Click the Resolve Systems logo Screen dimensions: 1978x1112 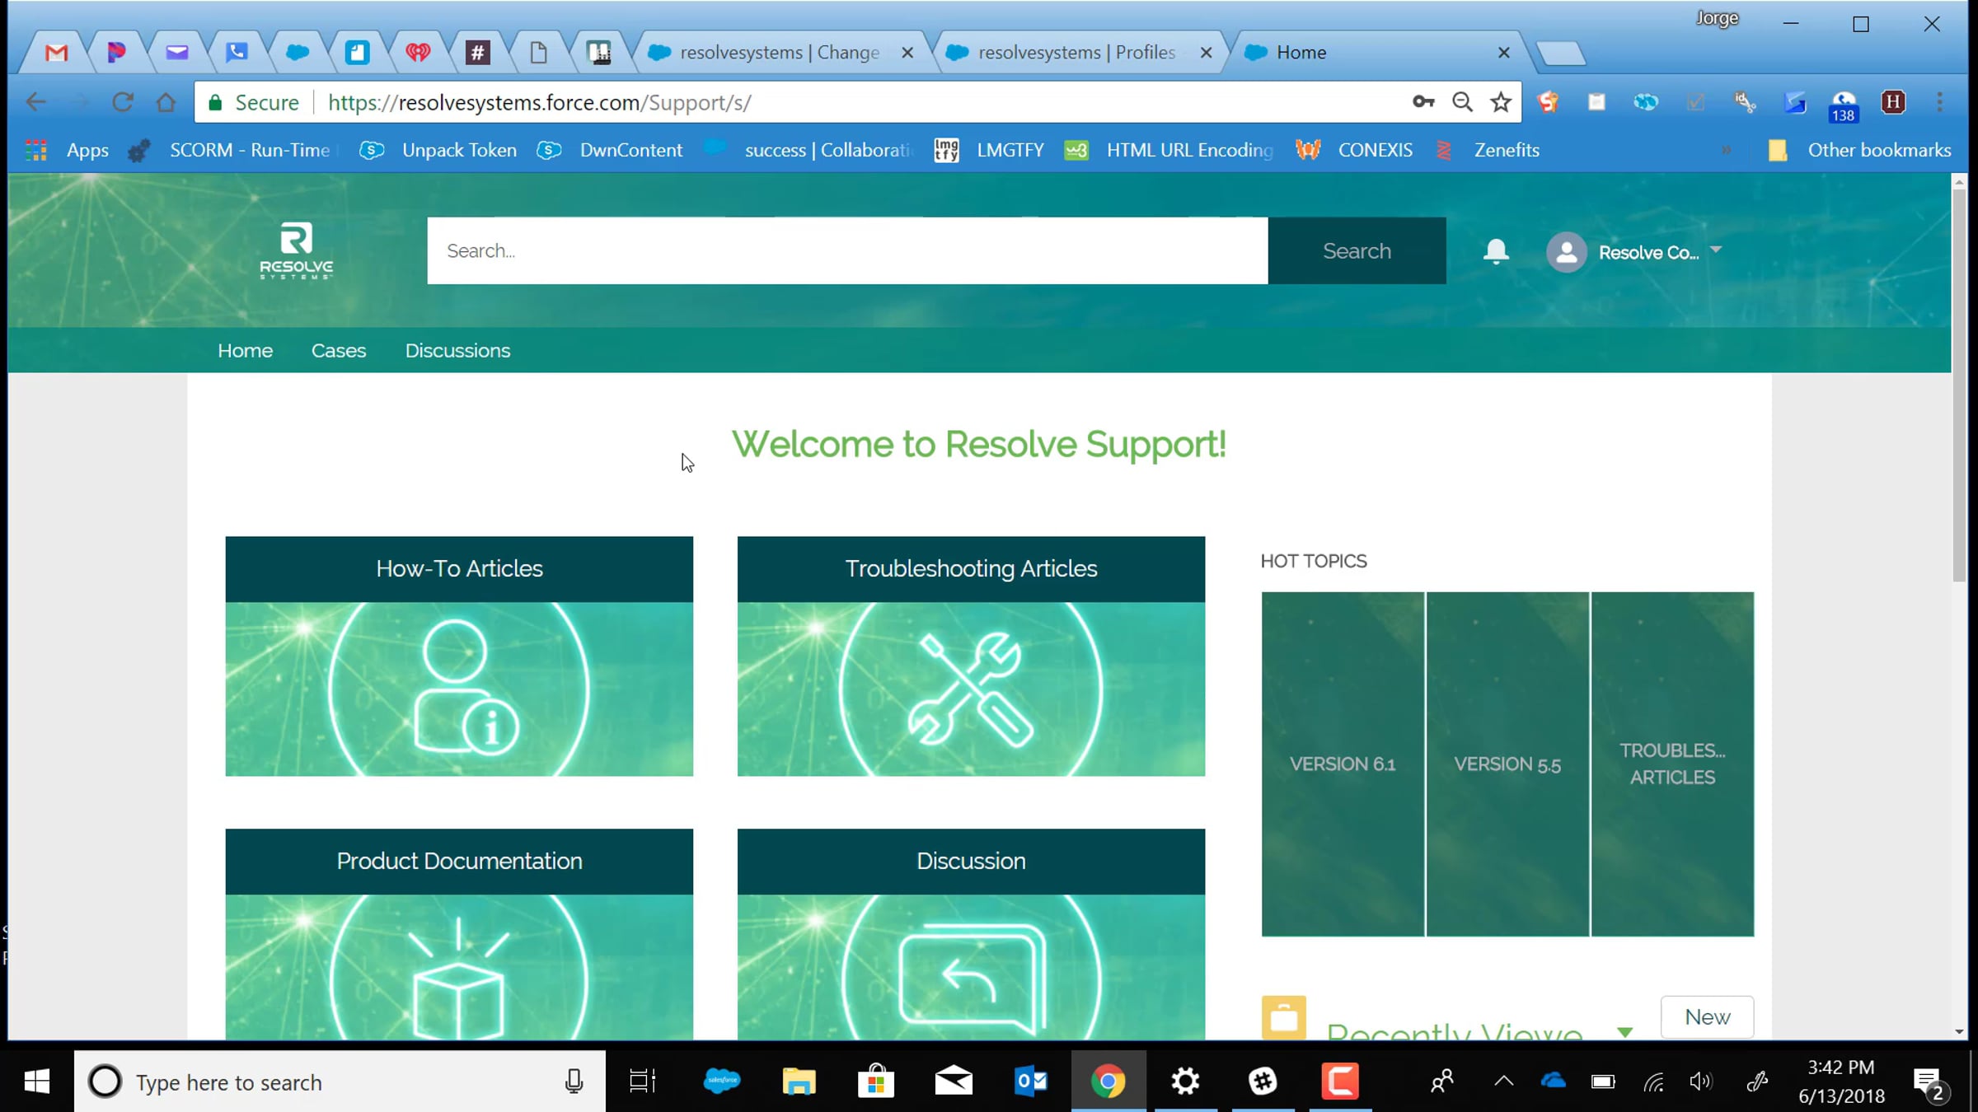(296, 250)
